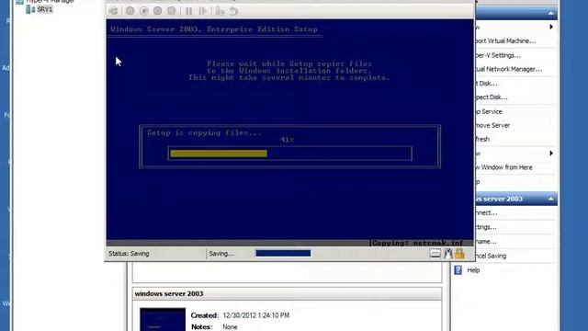
Task: Click the Turn Off (square stop) toolbar icon
Action: (x=143, y=11)
